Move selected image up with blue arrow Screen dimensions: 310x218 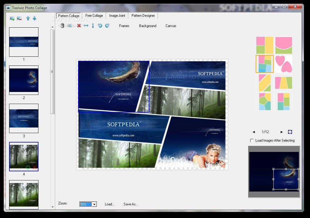(x=28, y=18)
